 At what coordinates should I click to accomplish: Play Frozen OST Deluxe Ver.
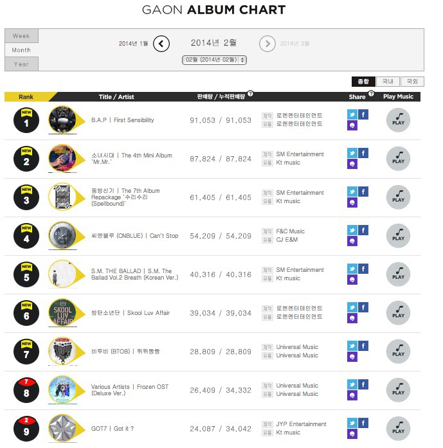click(x=398, y=390)
